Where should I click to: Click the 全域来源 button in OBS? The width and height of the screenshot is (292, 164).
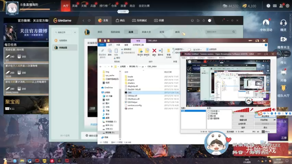click(x=243, y=124)
